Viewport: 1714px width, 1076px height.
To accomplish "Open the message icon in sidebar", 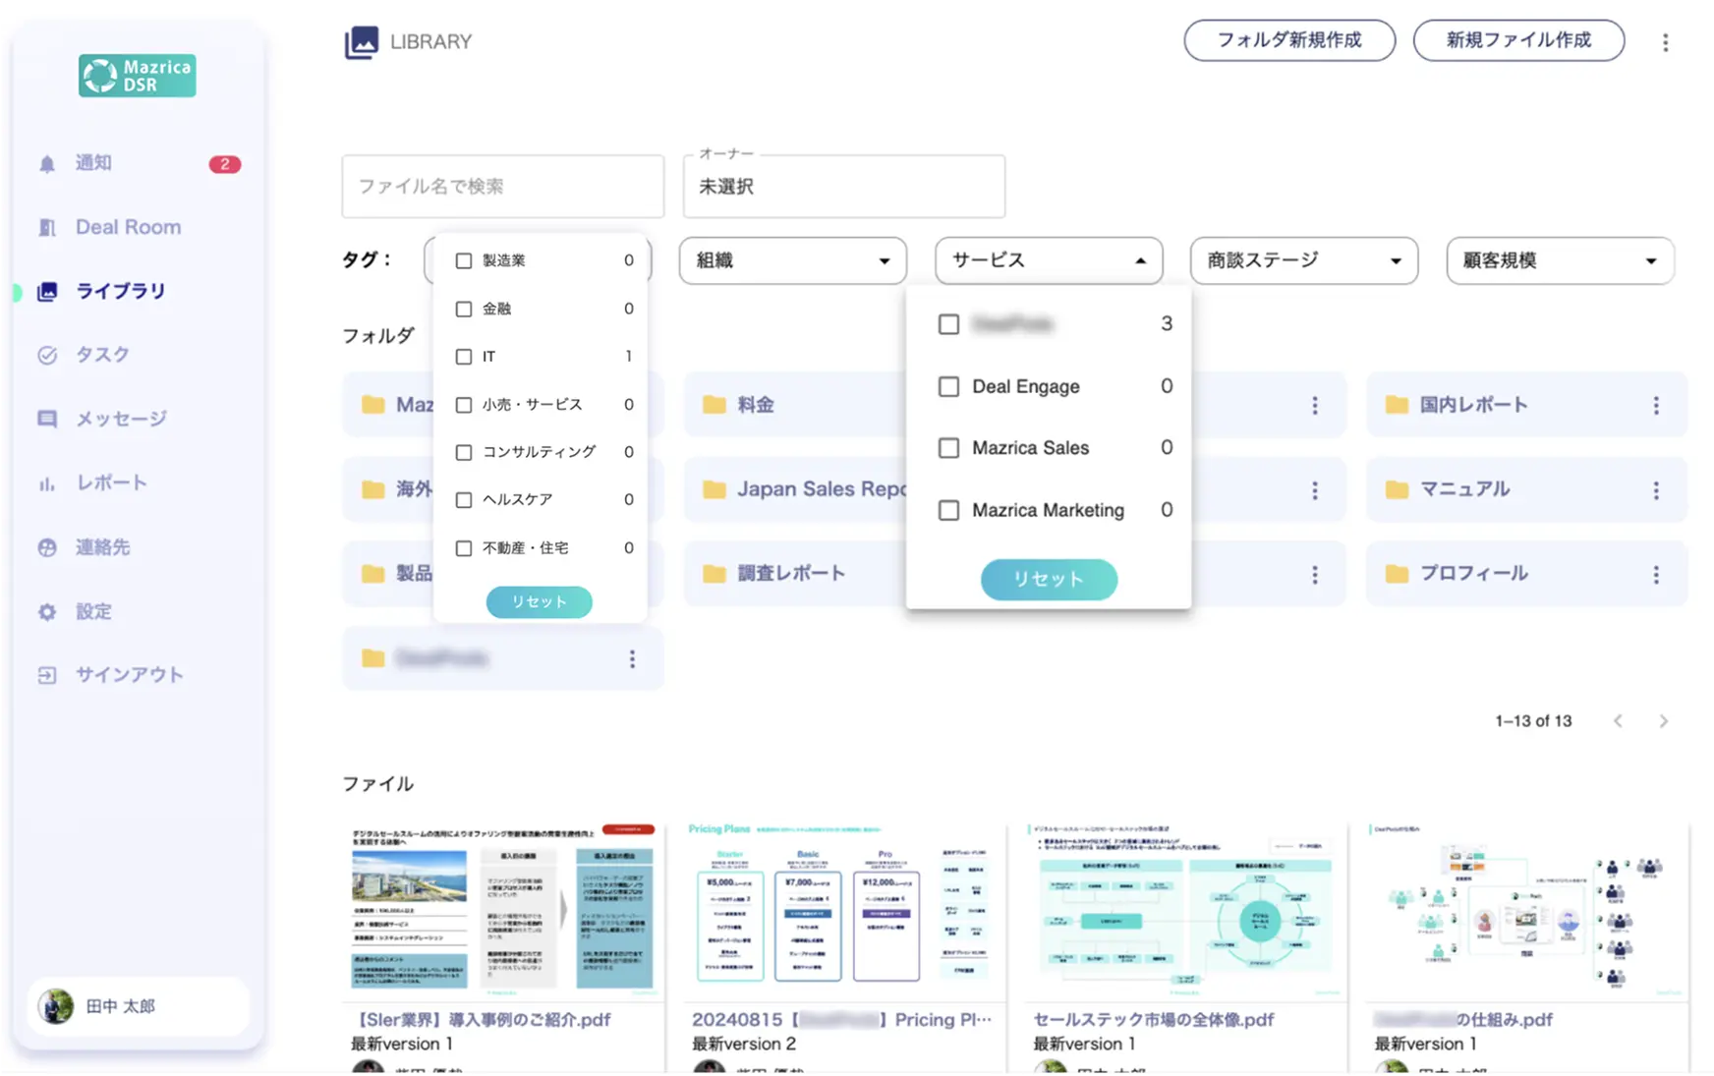I will click(47, 420).
